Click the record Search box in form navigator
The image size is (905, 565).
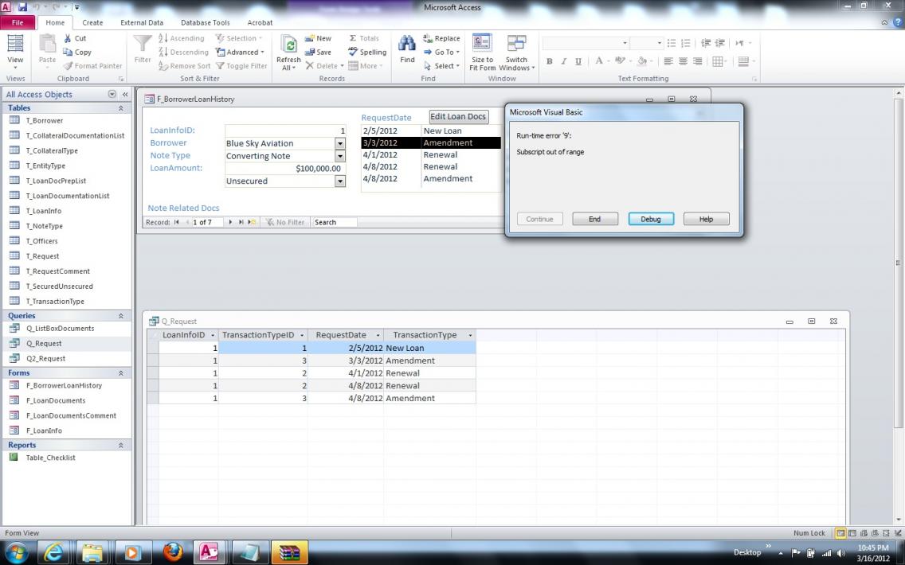click(x=334, y=222)
